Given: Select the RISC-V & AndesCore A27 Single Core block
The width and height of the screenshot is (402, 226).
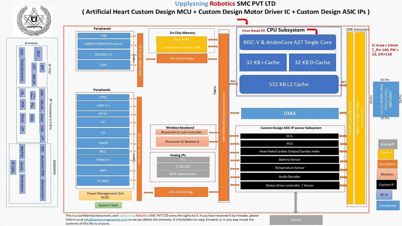Looking at the screenshot, I should click(x=288, y=42).
